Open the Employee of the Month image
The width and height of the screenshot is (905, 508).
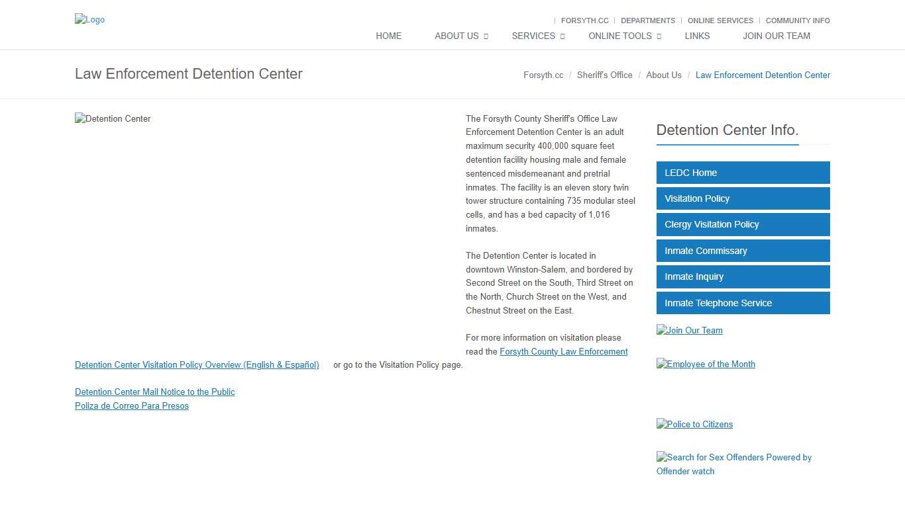(706, 364)
